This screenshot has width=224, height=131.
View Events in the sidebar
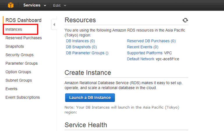11,89
